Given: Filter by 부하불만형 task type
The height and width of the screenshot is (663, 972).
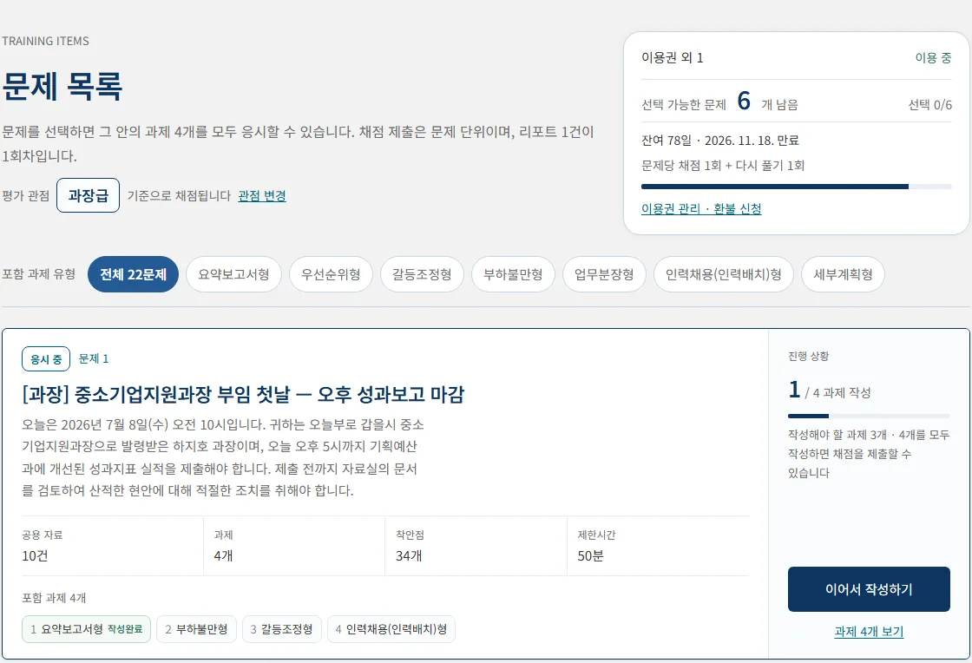Looking at the screenshot, I should click(513, 274).
